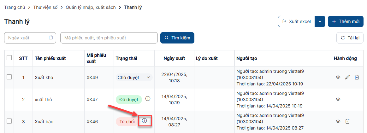
Task: Open Thư viện số breadcrumb
Action: [45, 7]
